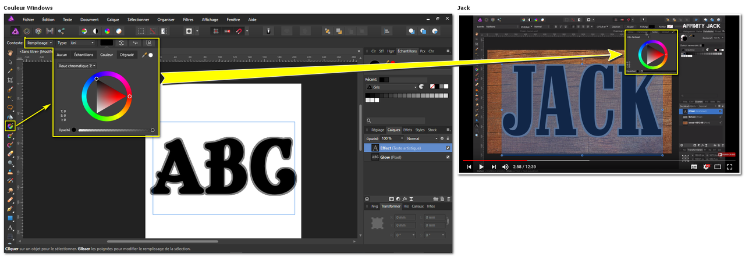Switch to the Échantillons tab in popup

coord(84,55)
